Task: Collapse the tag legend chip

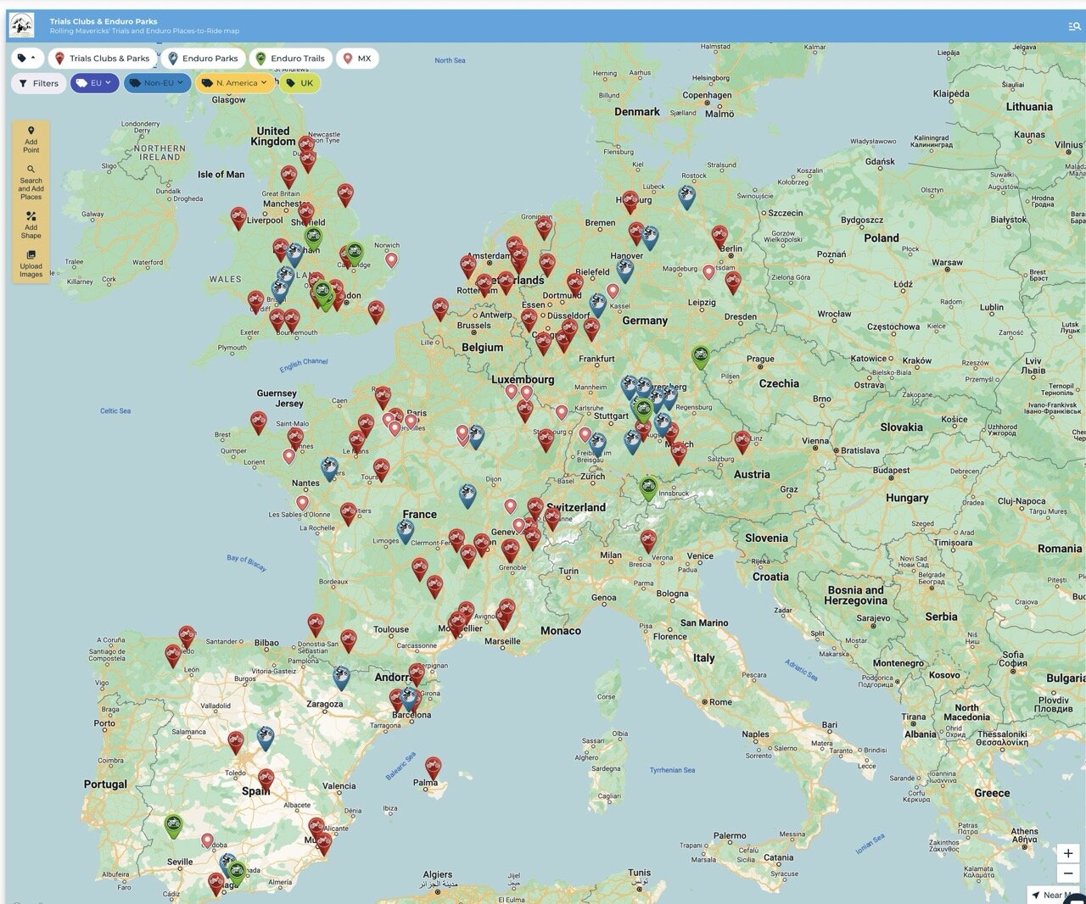Action: click(x=27, y=59)
